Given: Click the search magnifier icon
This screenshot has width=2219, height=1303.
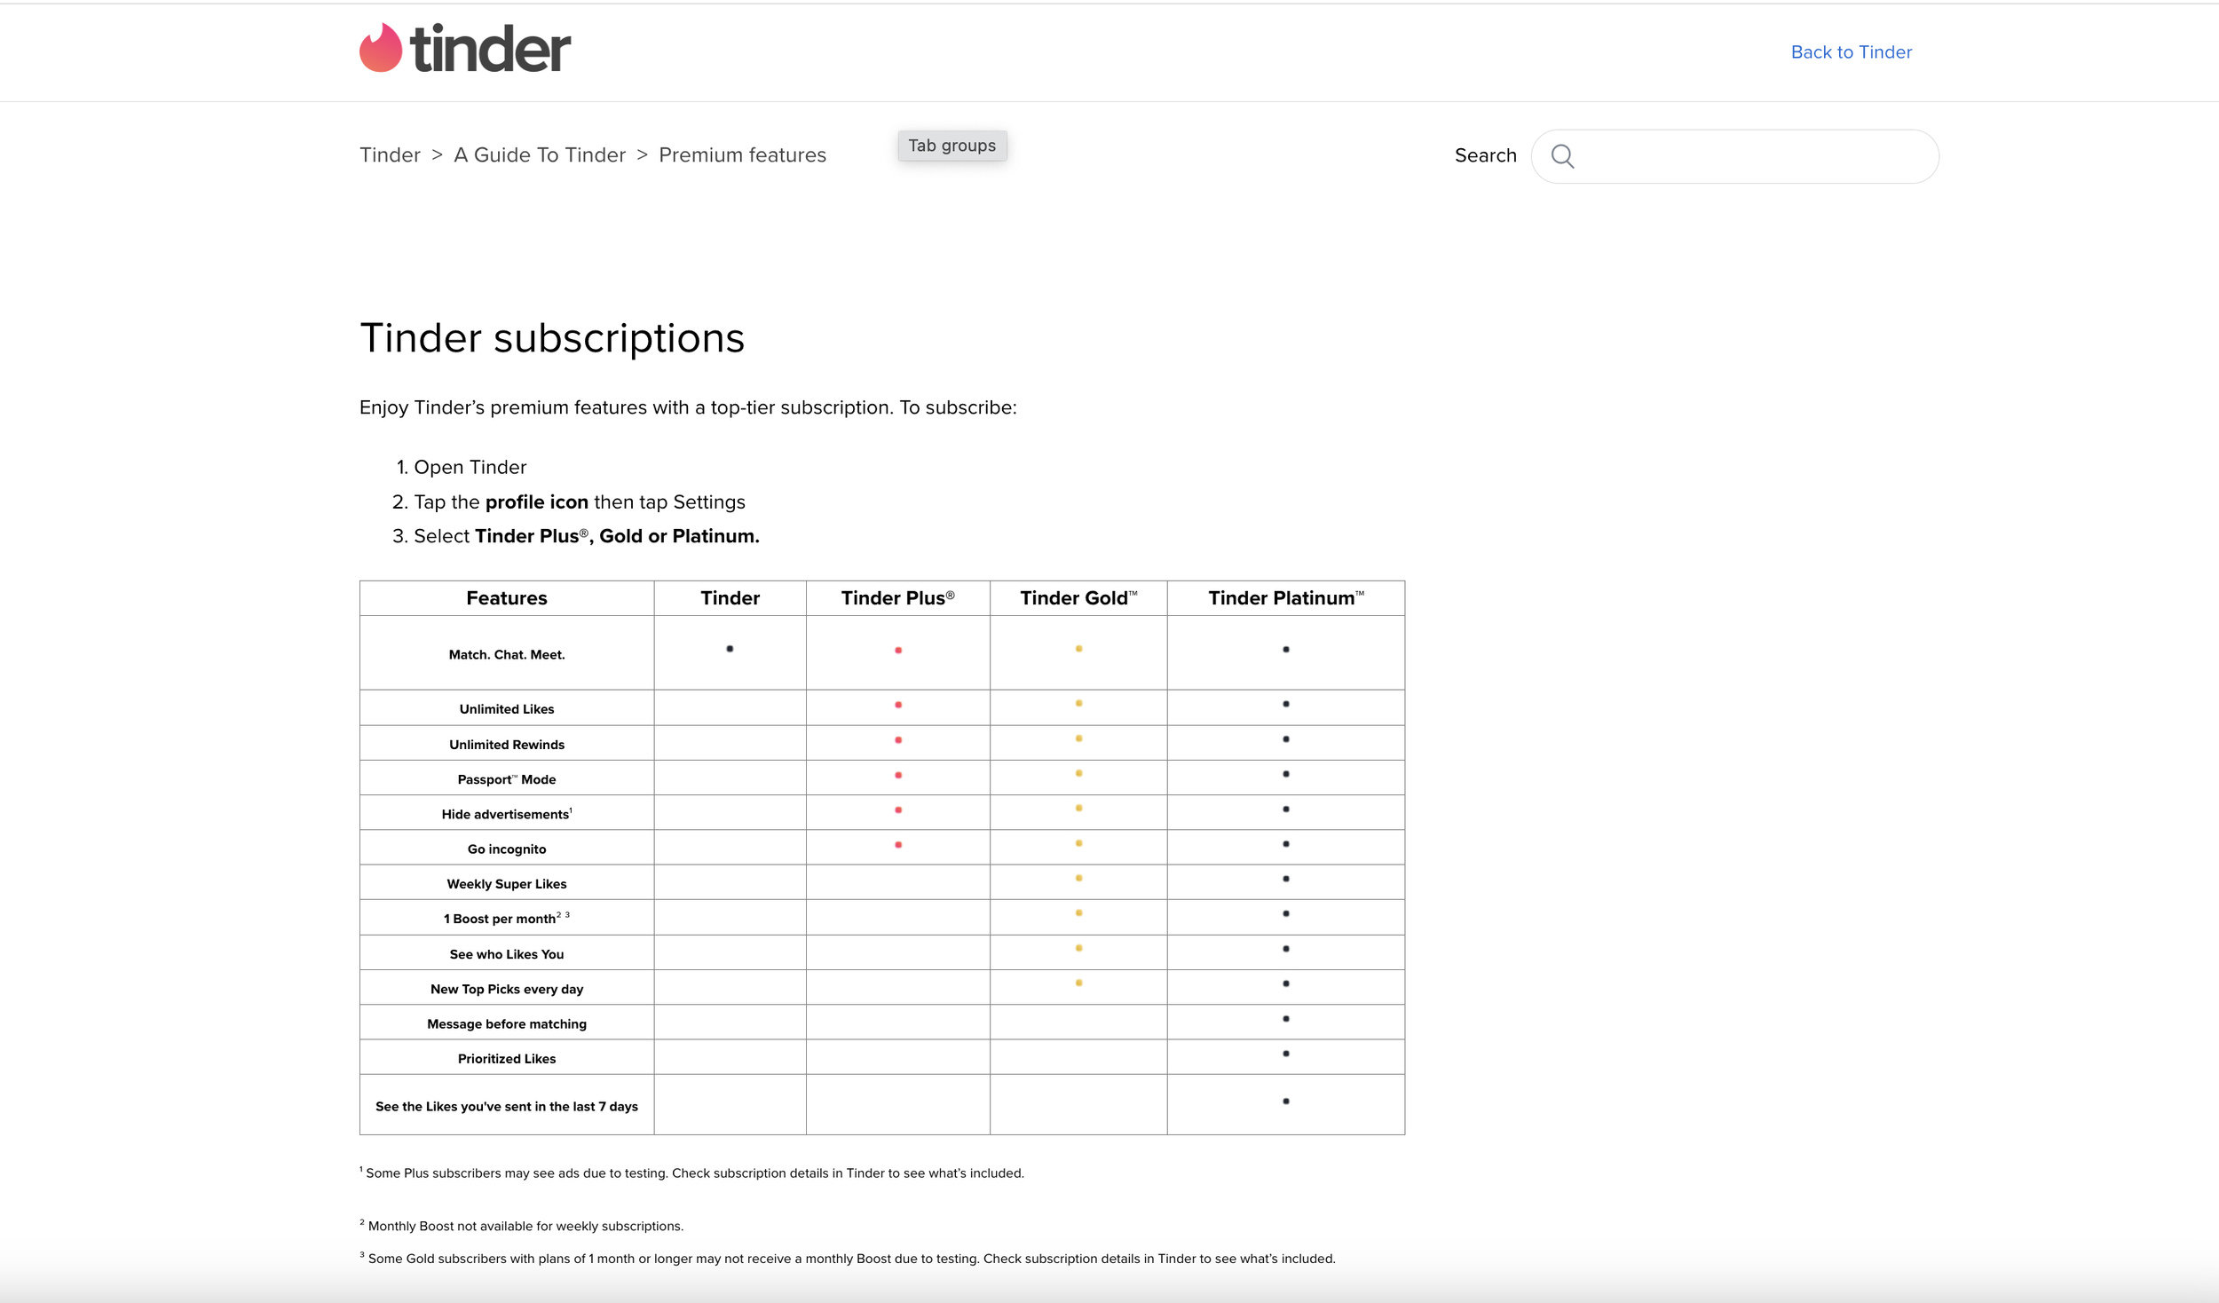Looking at the screenshot, I should tap(1562, 156).
